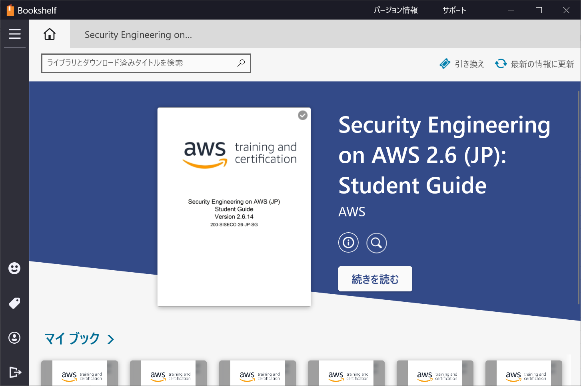The height and width of the screenshot is (386, 581).
Task: Focus the library search input field
Action: tap(146, 63)
